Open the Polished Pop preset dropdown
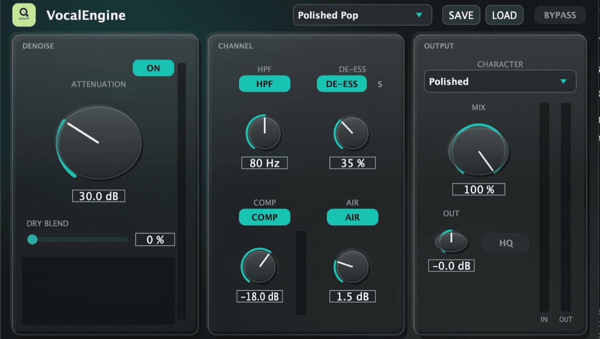This screenshot has height=339, width=600. pyautogui.click(x=362, y=15)
